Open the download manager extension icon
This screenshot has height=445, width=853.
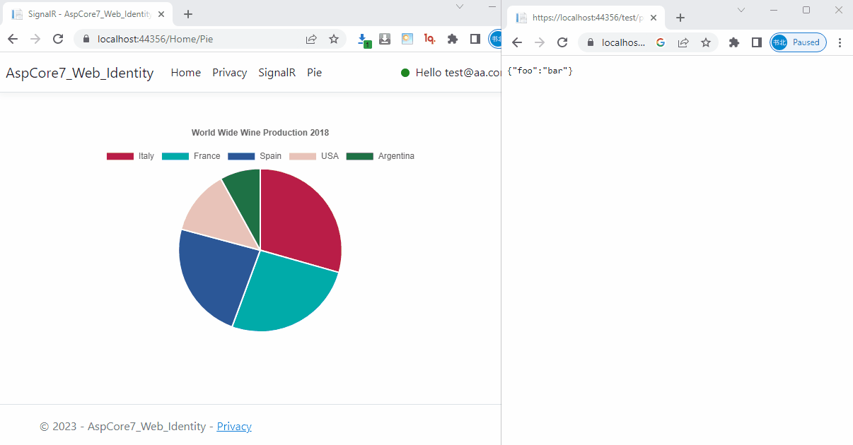pyautogui.click(x=384, y=40)
